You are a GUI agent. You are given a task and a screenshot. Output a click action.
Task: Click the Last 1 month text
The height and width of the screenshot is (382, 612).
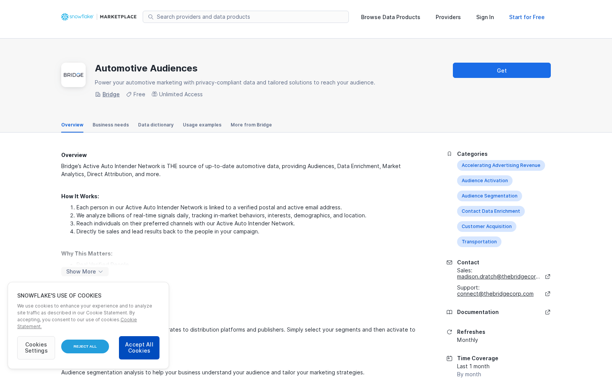pos(473,366)
